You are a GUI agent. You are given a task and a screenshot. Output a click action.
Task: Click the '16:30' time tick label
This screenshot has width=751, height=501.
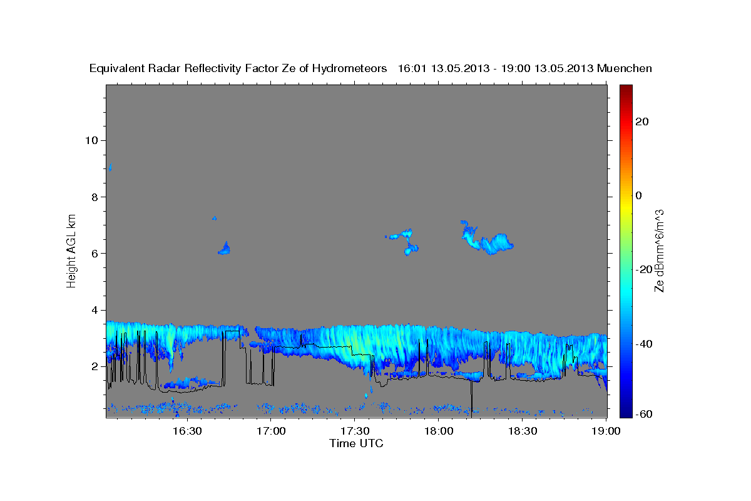[x=187, y=431]
